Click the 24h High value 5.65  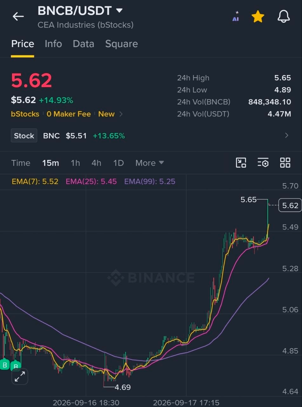283,78
